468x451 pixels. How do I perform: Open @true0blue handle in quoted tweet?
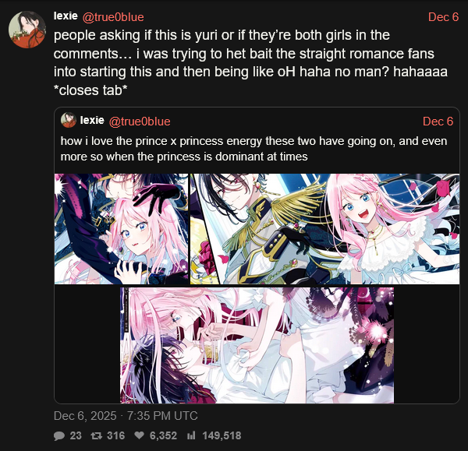point(140,122)
